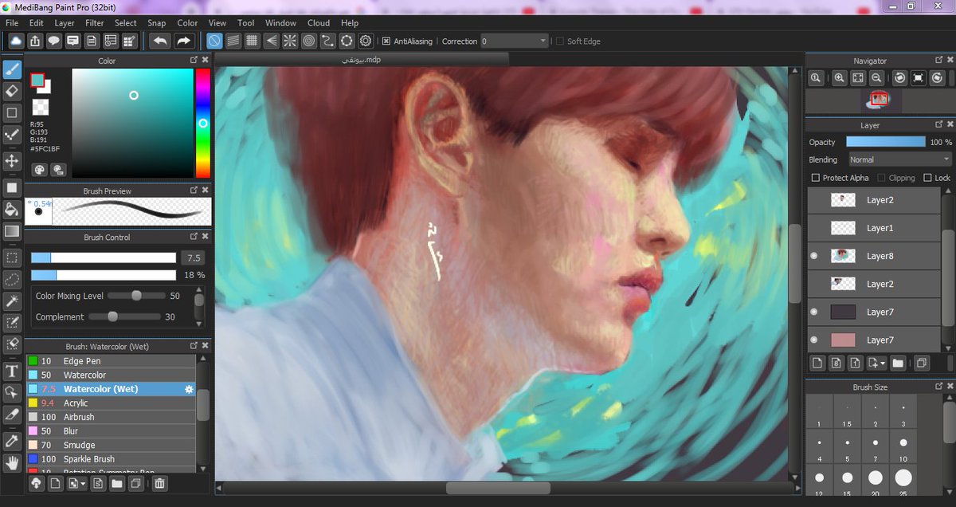This screenshot has width=956, height=507.
Task: Select the Gradient tool
Action: (12, 231)
